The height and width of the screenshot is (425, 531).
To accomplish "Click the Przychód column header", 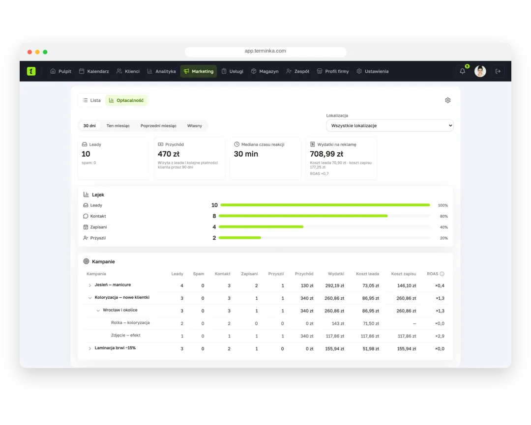I will point(304,274).
